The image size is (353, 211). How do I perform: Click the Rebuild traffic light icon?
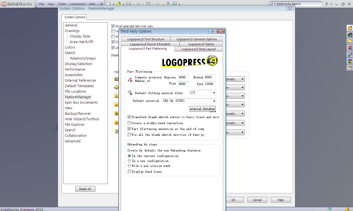click(168, 4)
